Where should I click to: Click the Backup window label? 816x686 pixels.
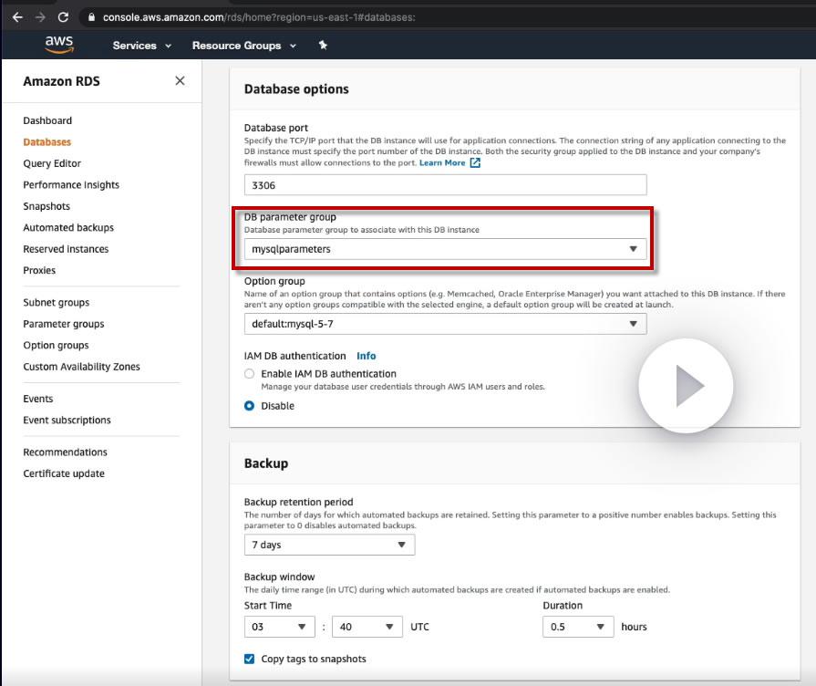[280, 577]
